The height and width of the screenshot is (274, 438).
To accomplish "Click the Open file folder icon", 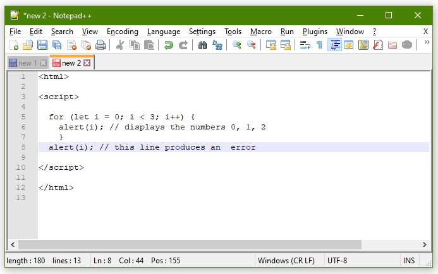I will pyautogui.click(x=28, y=45).
